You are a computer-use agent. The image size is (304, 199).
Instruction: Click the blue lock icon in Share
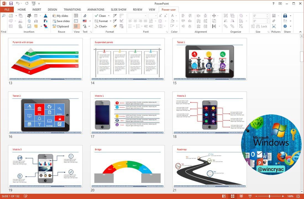[285, 16]
